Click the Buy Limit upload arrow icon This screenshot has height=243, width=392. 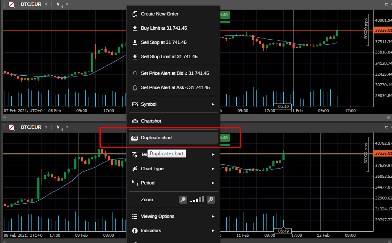135,28
